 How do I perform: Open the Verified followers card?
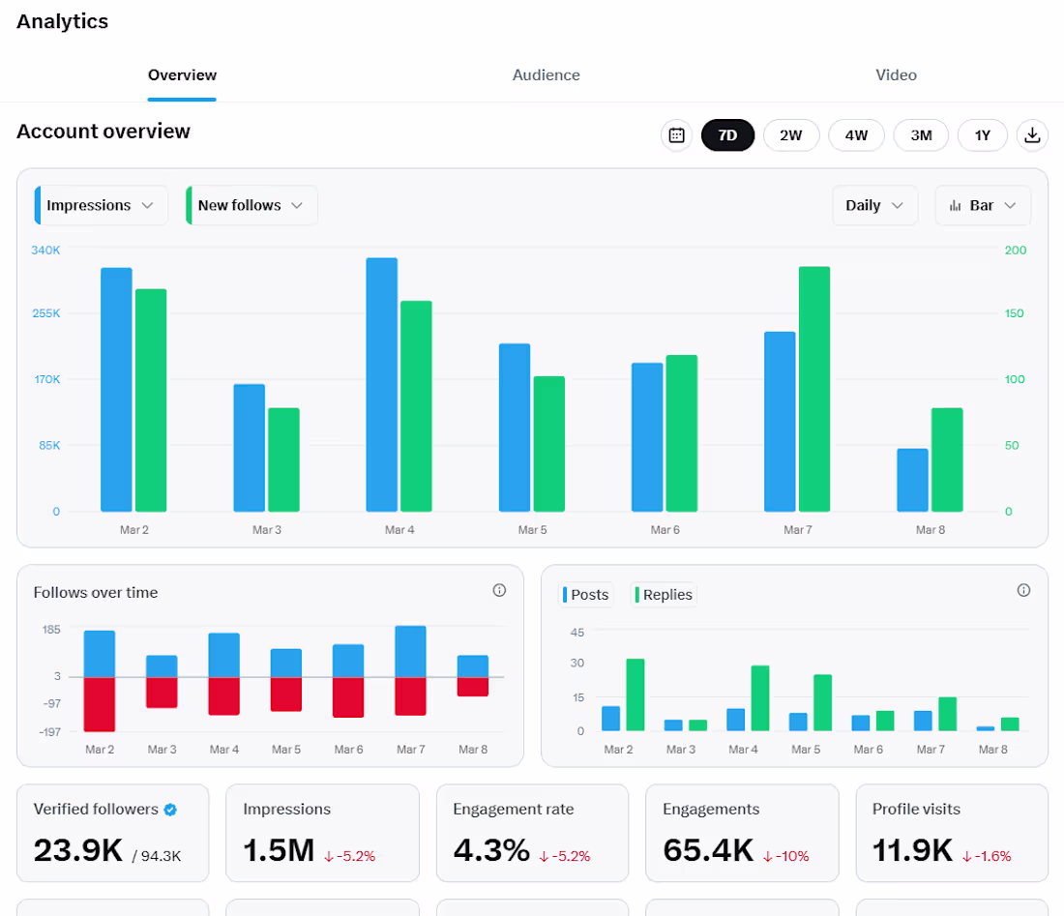(x=112, y=833)
